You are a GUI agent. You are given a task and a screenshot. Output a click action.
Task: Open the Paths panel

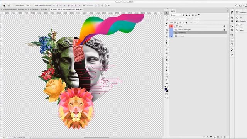pyautogui.click(x=240, y=25)
